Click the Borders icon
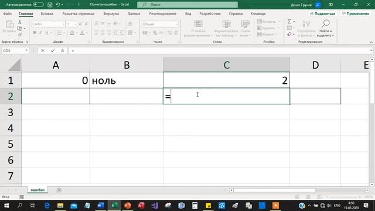The height and width of the screenshot is (211, 375). pyautogui.click(x=59, y=33)
